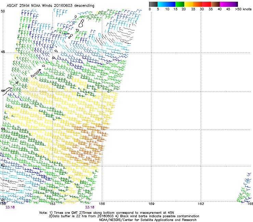Click the '35' legend scale label
Screen dimensions: 253x222
211,9
